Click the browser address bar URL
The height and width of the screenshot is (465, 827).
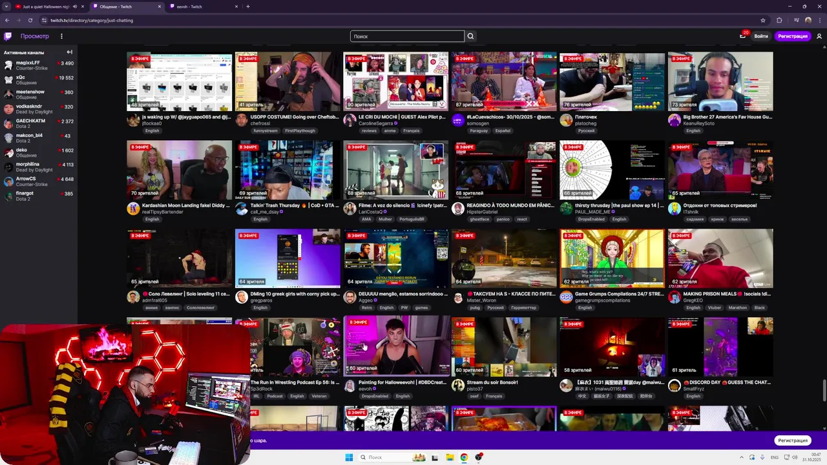tap(92, 20)
